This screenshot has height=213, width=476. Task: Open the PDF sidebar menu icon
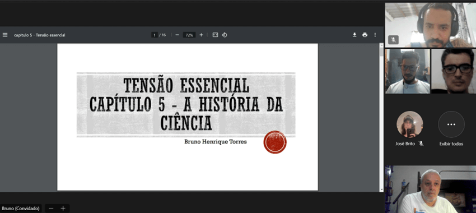pos(5,35)
